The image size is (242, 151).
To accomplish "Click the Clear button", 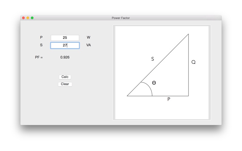I will tap(65, 84).
